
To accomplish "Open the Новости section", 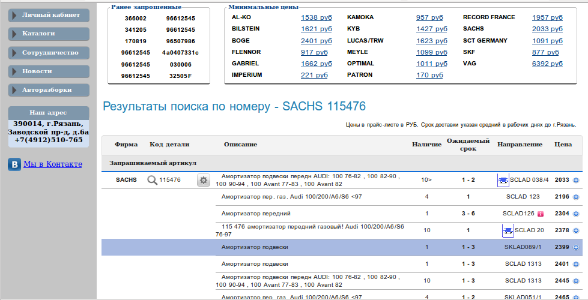I will (49, 71).
